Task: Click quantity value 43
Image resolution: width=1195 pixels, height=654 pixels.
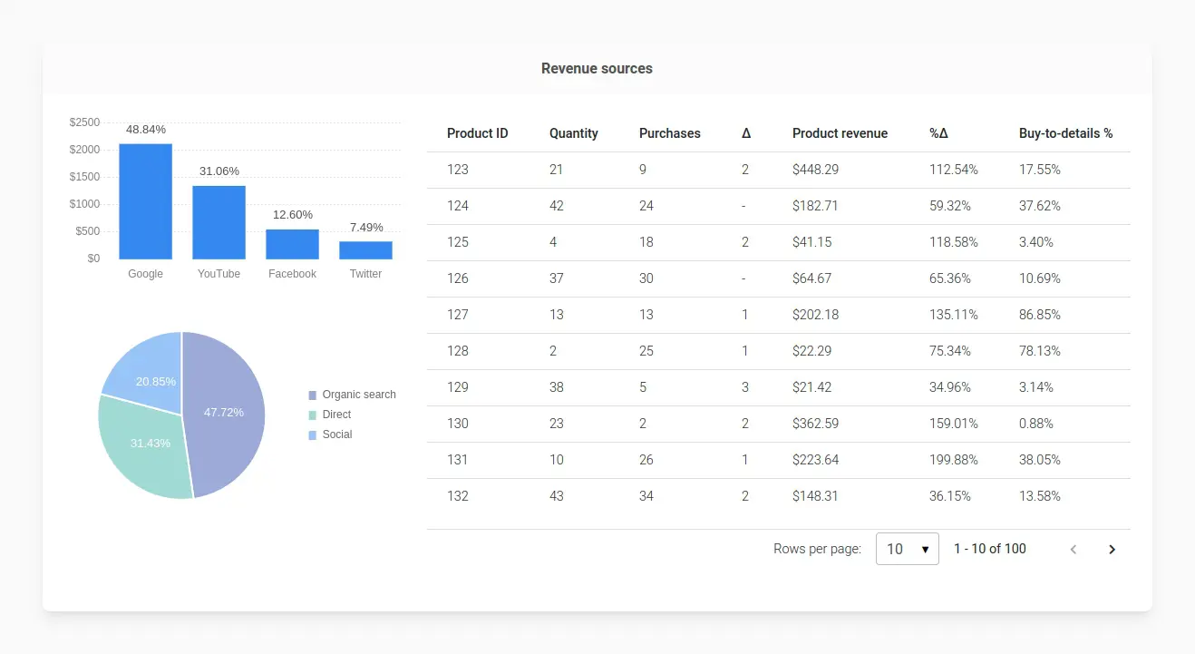Action: coord(557,496)
